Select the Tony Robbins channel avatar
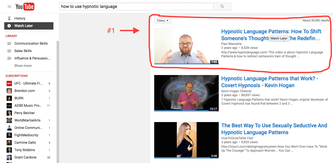This screenshot has height=163, width=333. point(9,150)
